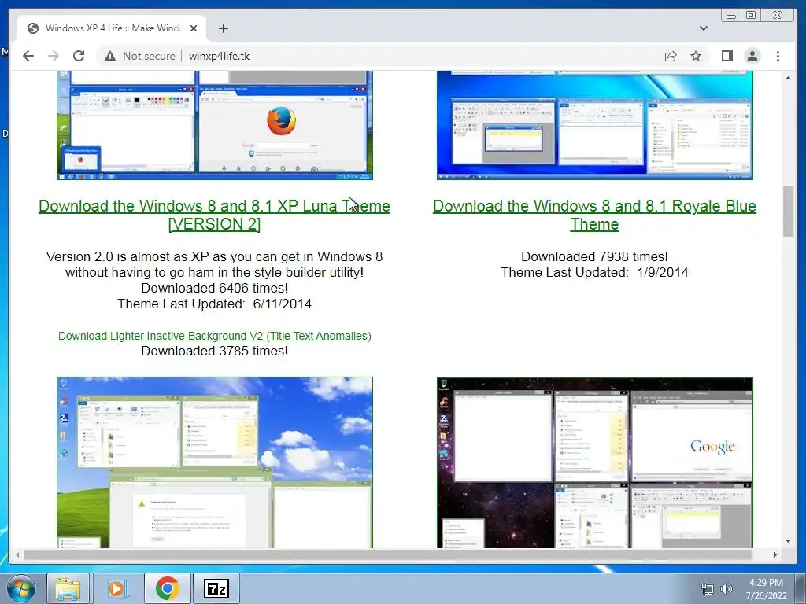
Task: Click the horizontal scrollbar right arrow
Action: click(775, 554)
